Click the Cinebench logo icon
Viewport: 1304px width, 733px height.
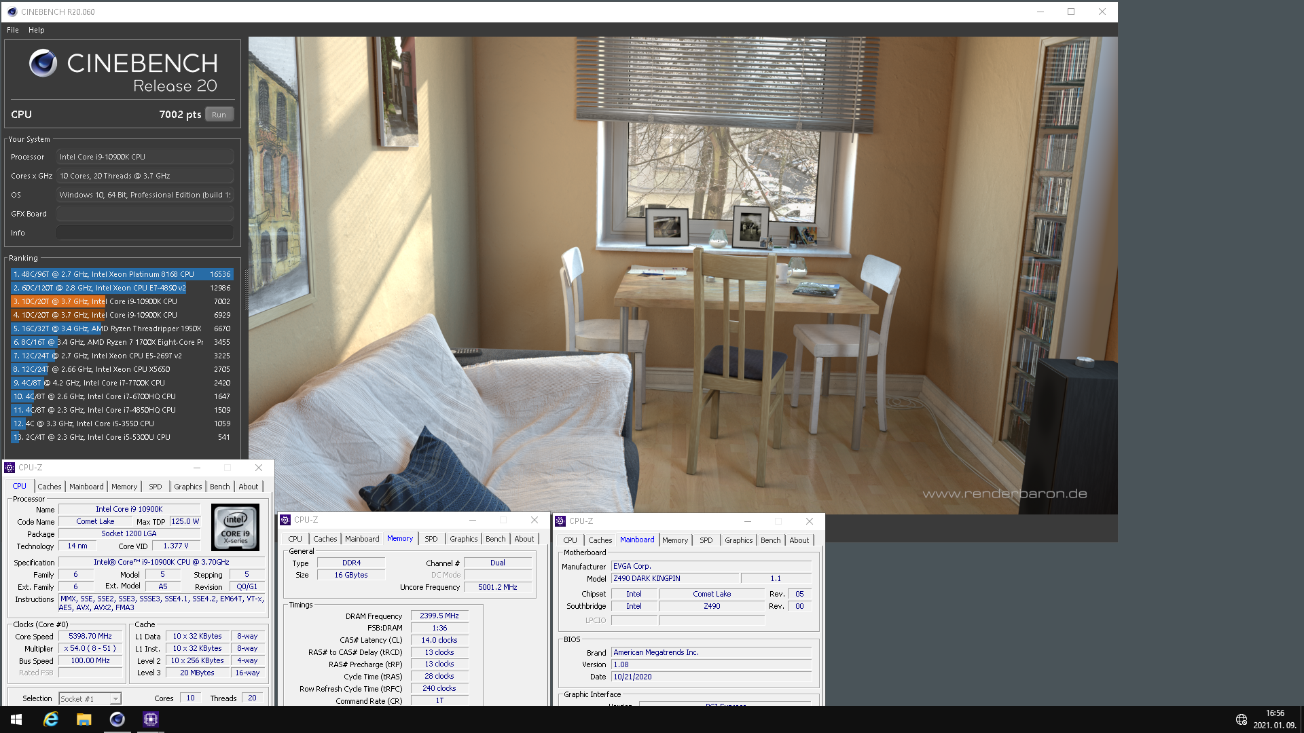click(x=43, y=63)
